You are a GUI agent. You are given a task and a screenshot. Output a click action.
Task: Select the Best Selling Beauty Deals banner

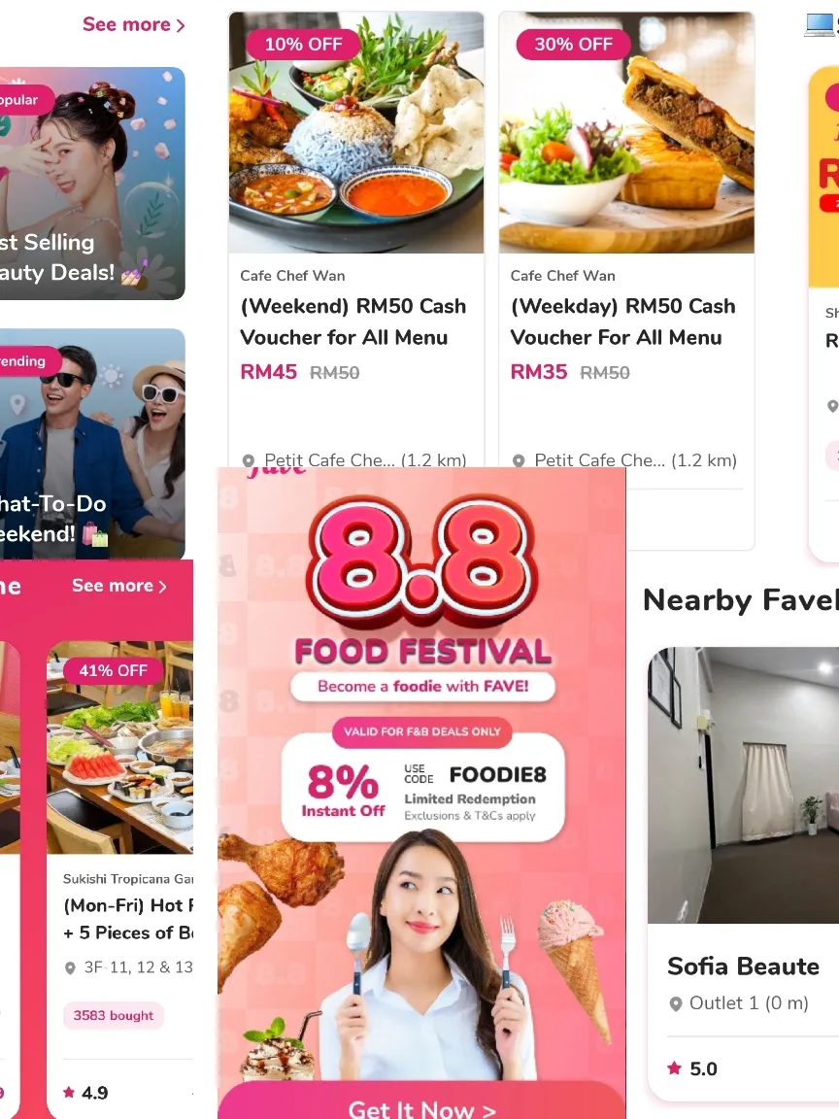(93, 184)
